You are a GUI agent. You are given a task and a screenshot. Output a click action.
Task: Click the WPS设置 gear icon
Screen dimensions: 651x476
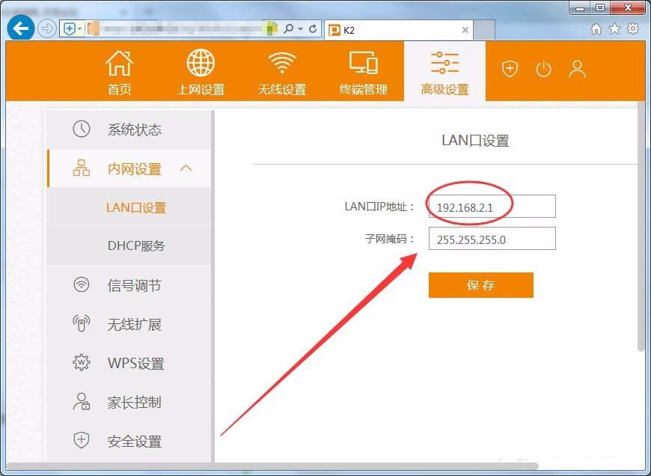coord(80,363)
